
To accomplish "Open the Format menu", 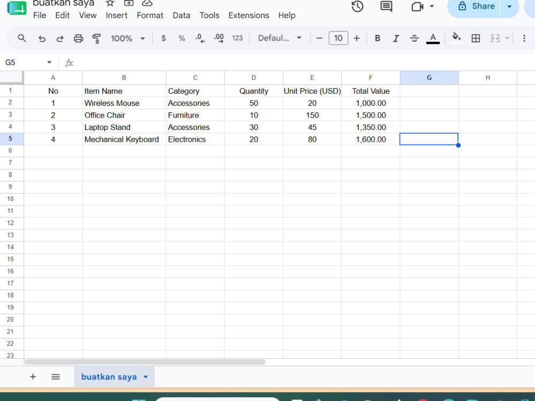I will point(150,16).
